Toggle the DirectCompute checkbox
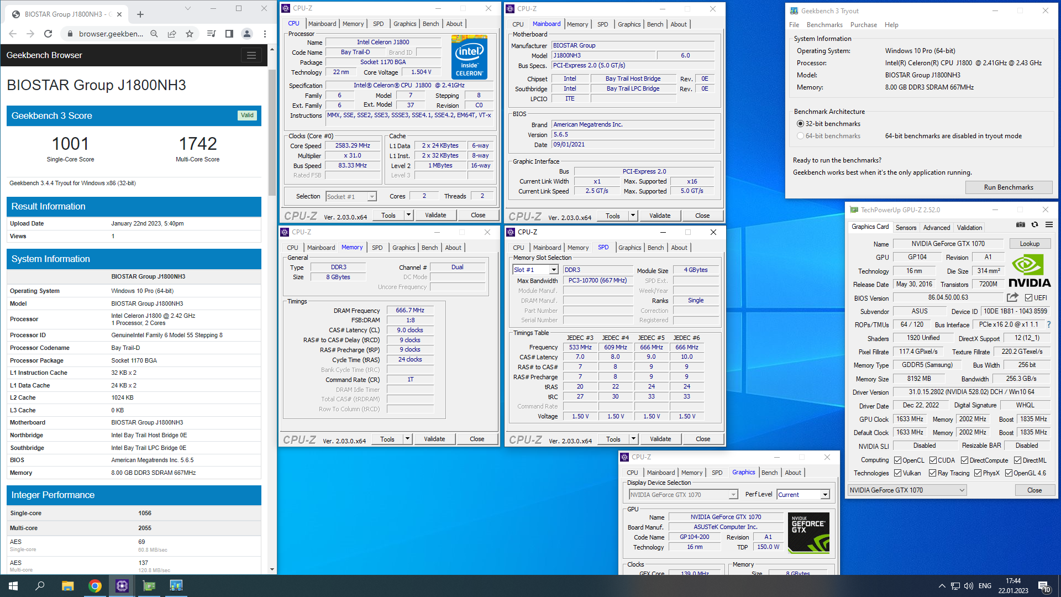This screenshot has height=597, width=1061. [x=964, y=460]
